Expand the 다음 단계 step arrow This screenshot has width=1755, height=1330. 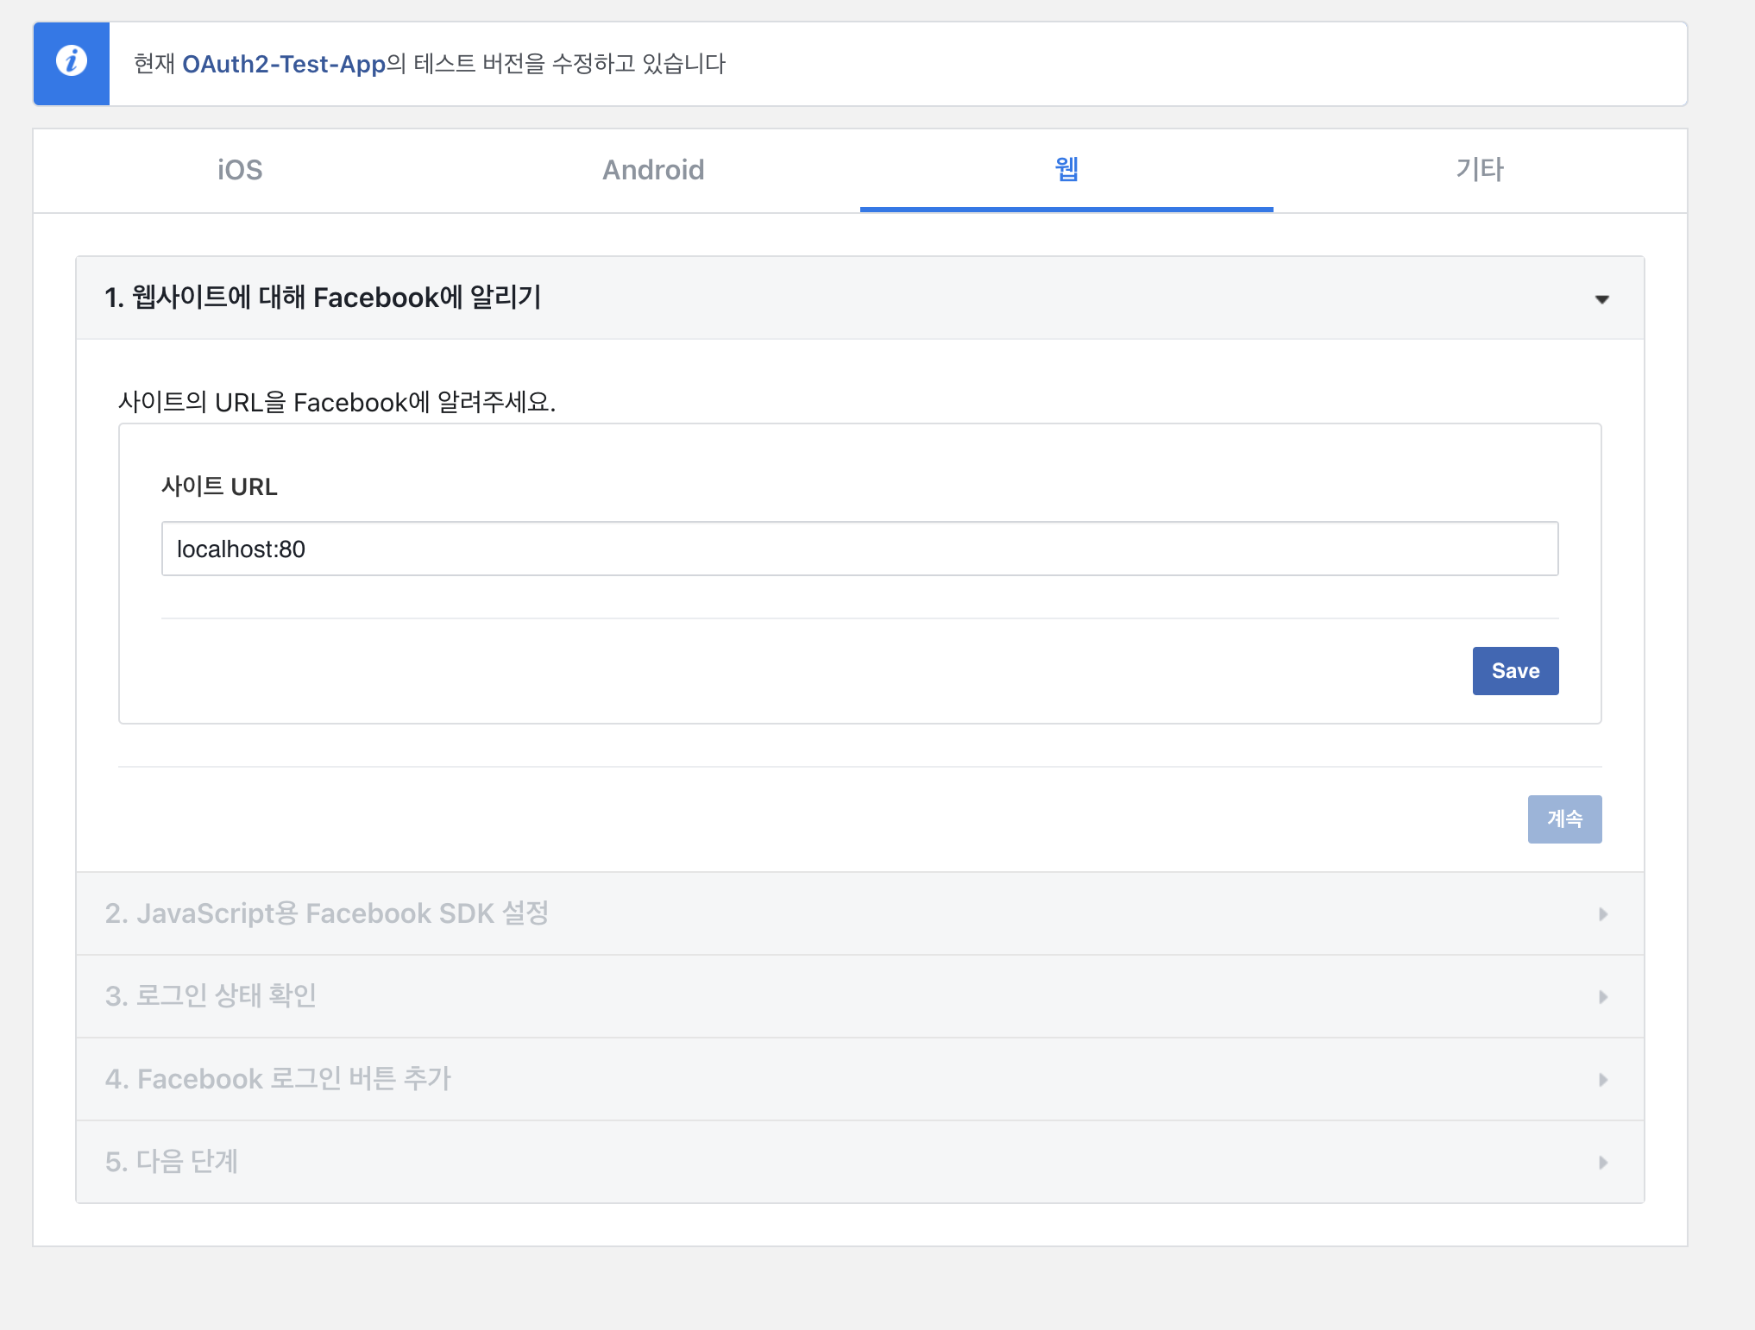point(1603,1163)
